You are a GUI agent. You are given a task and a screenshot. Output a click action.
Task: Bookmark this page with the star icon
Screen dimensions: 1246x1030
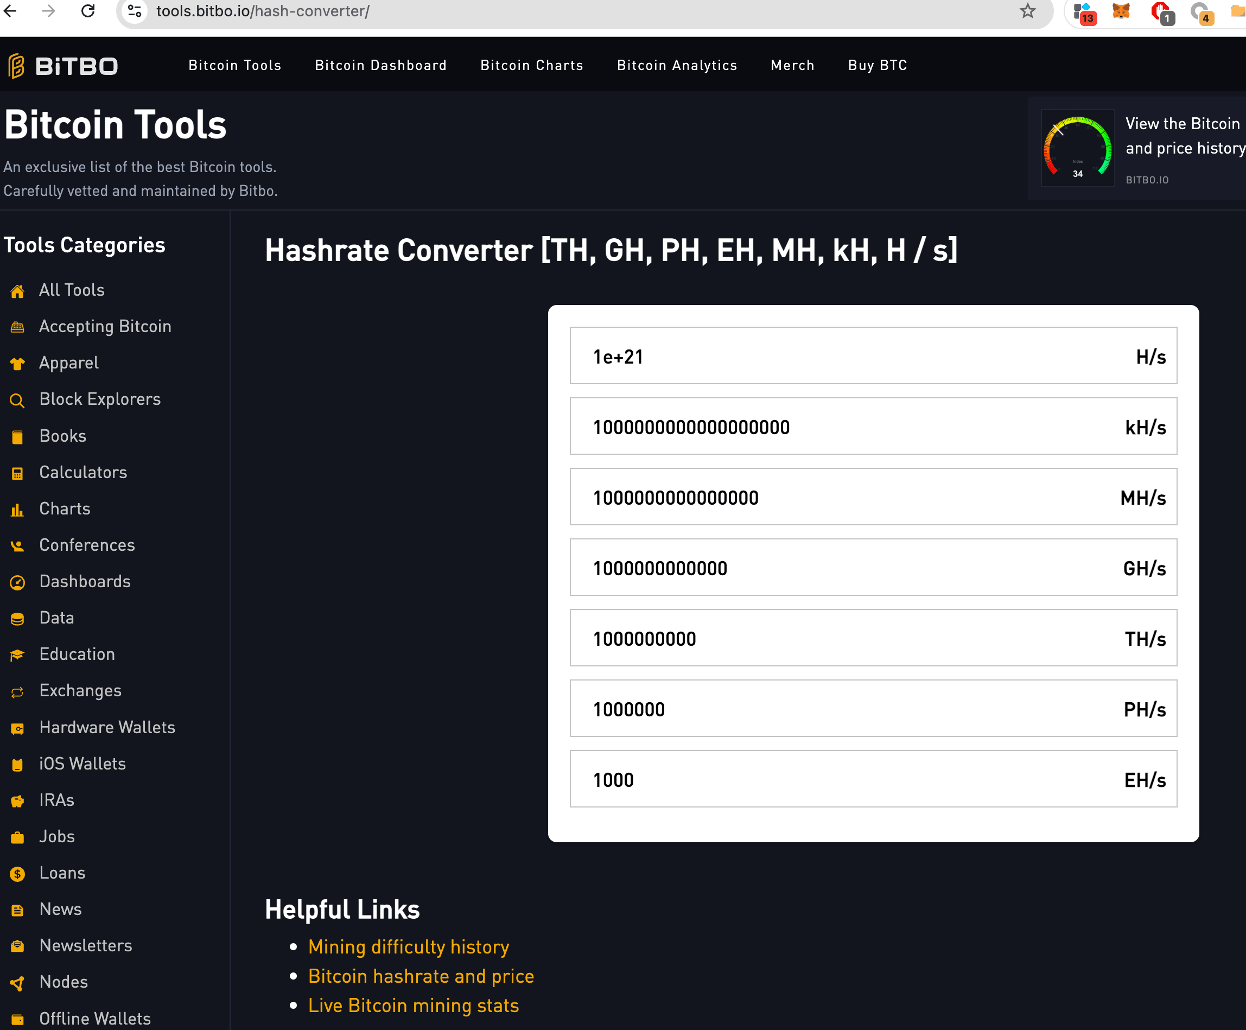click(1028, 11)
